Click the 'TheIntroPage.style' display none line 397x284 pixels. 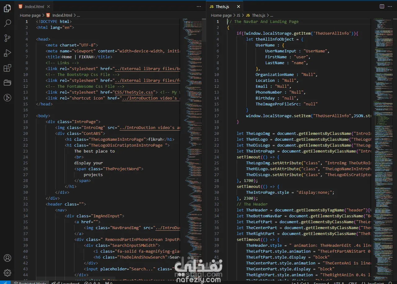(x=290, y=193)
